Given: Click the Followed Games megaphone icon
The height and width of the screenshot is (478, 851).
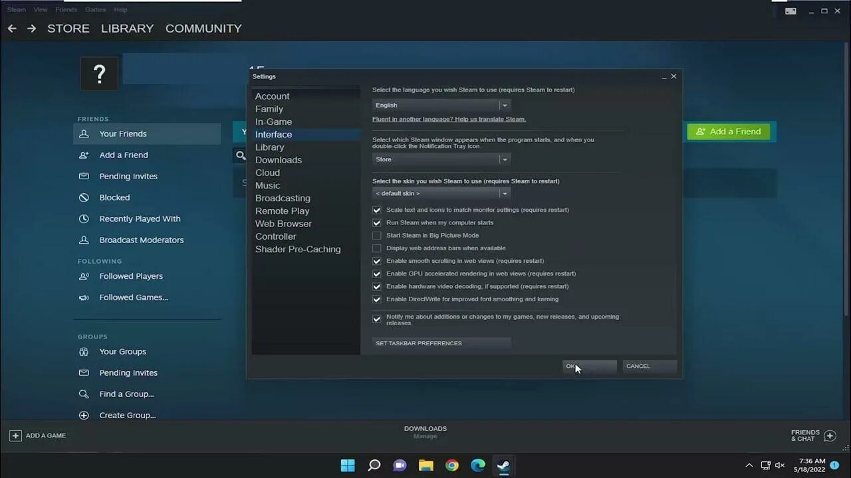Looking at the screenshot, I should coord(84,297).
